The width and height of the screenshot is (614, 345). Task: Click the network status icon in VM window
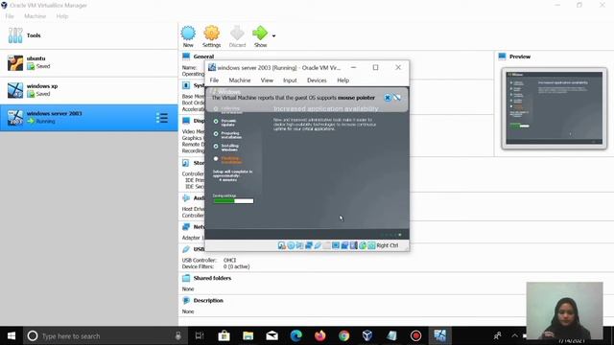[x=309, y=245]
